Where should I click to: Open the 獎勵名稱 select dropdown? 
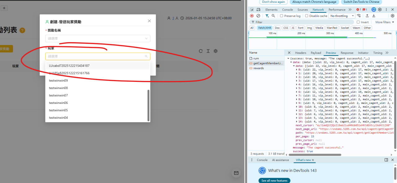pyautogui.click(x=98, y=38)
